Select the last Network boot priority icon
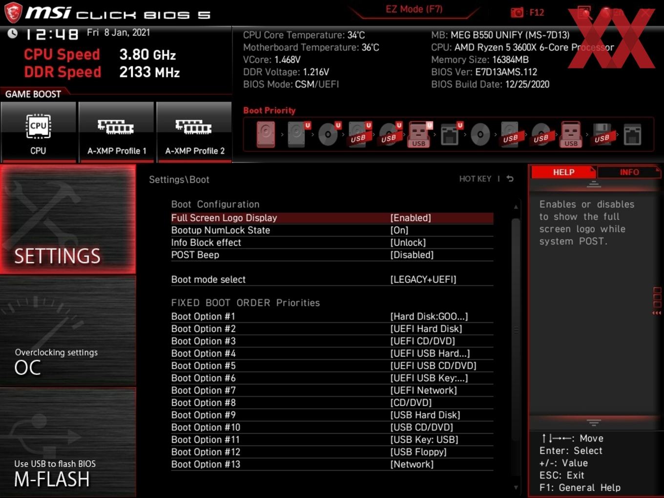The image size is (664, 498). point(632,134)
